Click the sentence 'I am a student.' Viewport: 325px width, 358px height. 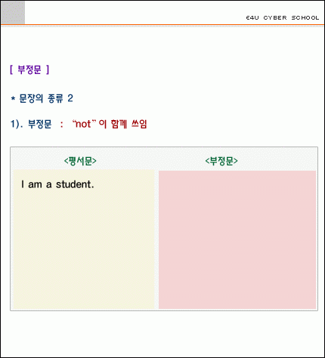(57, 184)
